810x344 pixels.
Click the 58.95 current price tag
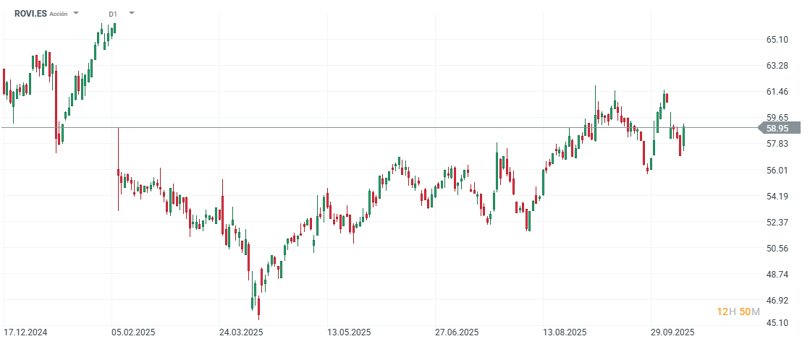pyautogui.click(x=777, y=128)
